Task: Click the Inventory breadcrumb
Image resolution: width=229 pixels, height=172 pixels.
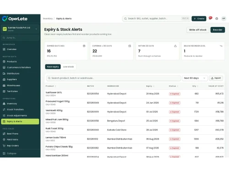Action: click(48, 18)
